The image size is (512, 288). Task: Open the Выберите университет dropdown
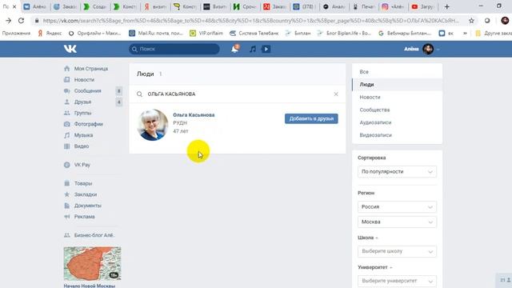(x=397, y=281)
